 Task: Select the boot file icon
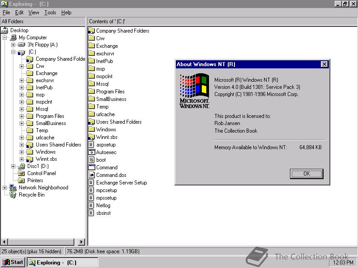[91, 160]
